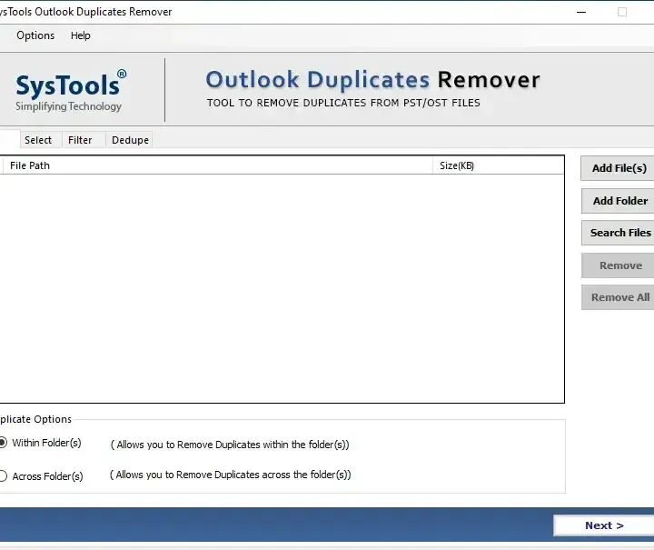Click the SysTools logo
Image resolution: width=654 pixels, height=550 pixels.
click(x=70, y=90)
